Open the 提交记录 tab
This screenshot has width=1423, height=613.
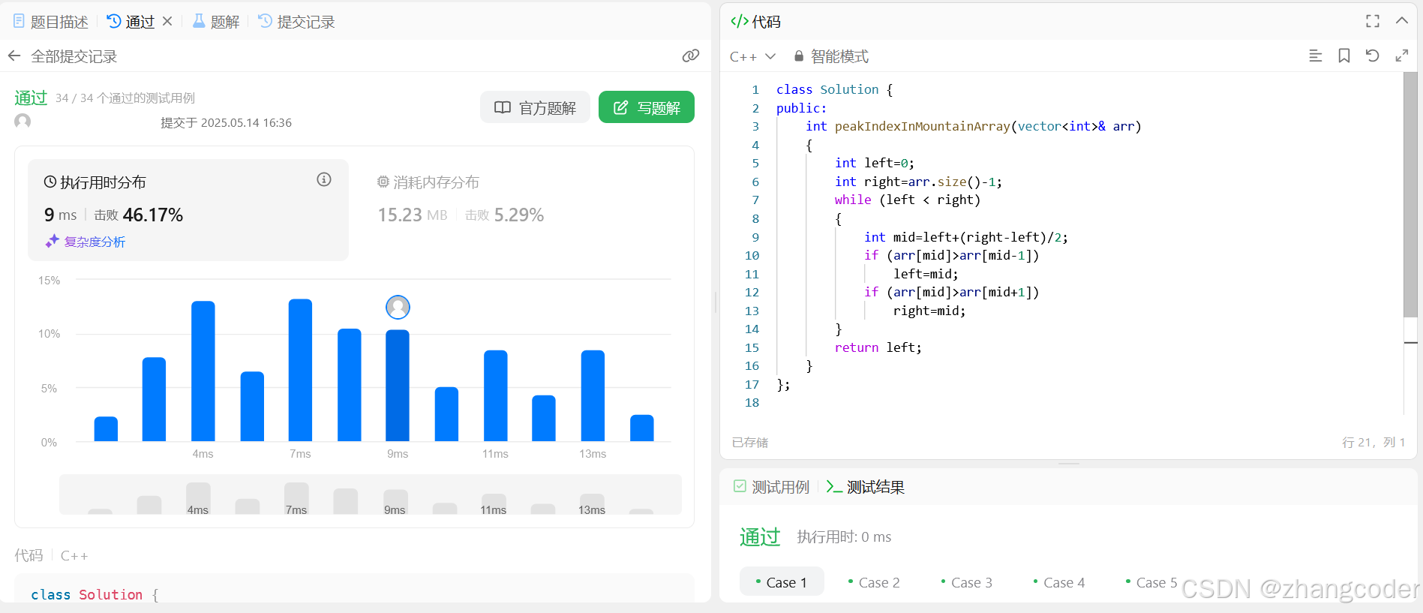[x=296, y=22]
